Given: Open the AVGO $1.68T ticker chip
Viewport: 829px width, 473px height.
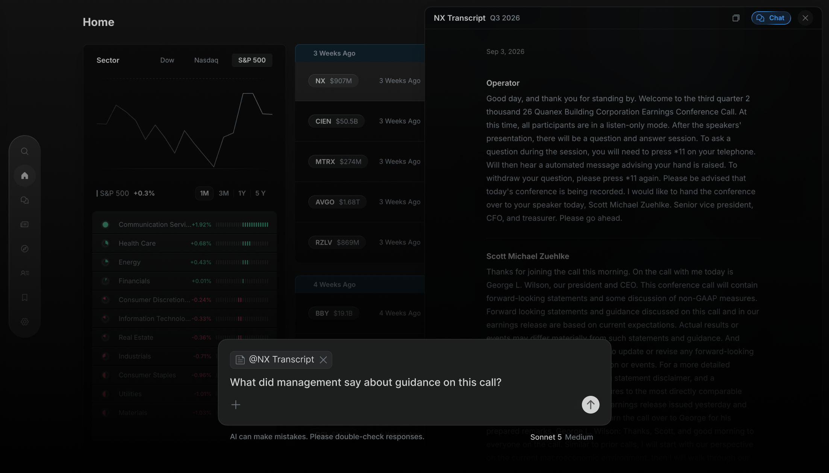Looking at the screenshot, I should (337, 202).
